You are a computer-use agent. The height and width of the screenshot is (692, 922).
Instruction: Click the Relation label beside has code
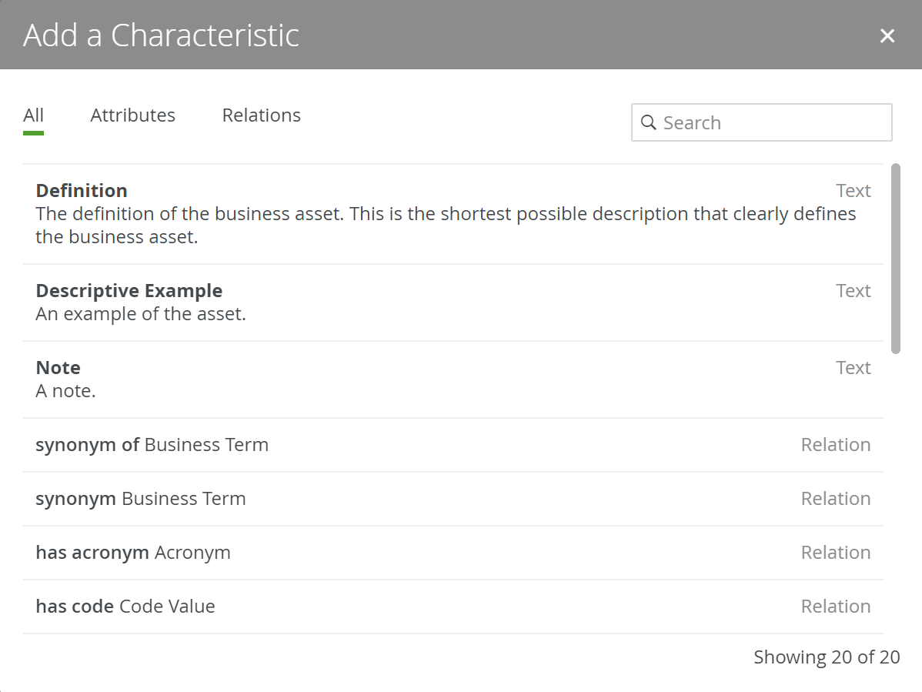[x=836, y=606]
